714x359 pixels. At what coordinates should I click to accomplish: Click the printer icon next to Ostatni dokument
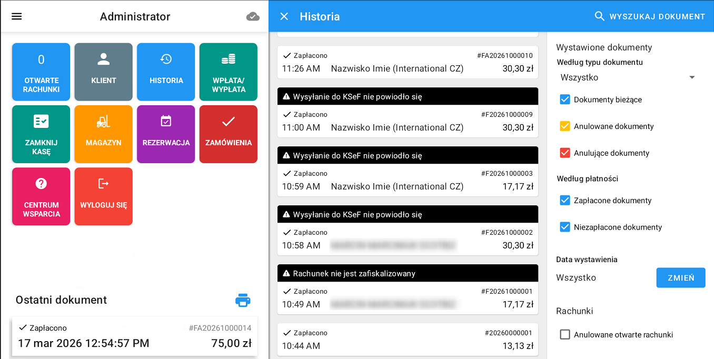243,300
